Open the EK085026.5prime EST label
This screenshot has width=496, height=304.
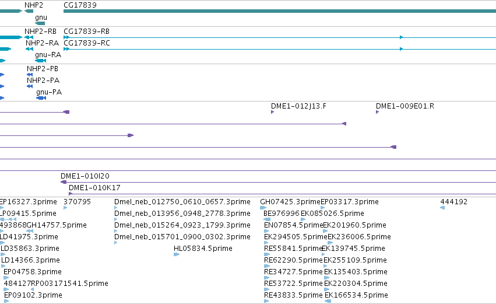coord(332,214)
